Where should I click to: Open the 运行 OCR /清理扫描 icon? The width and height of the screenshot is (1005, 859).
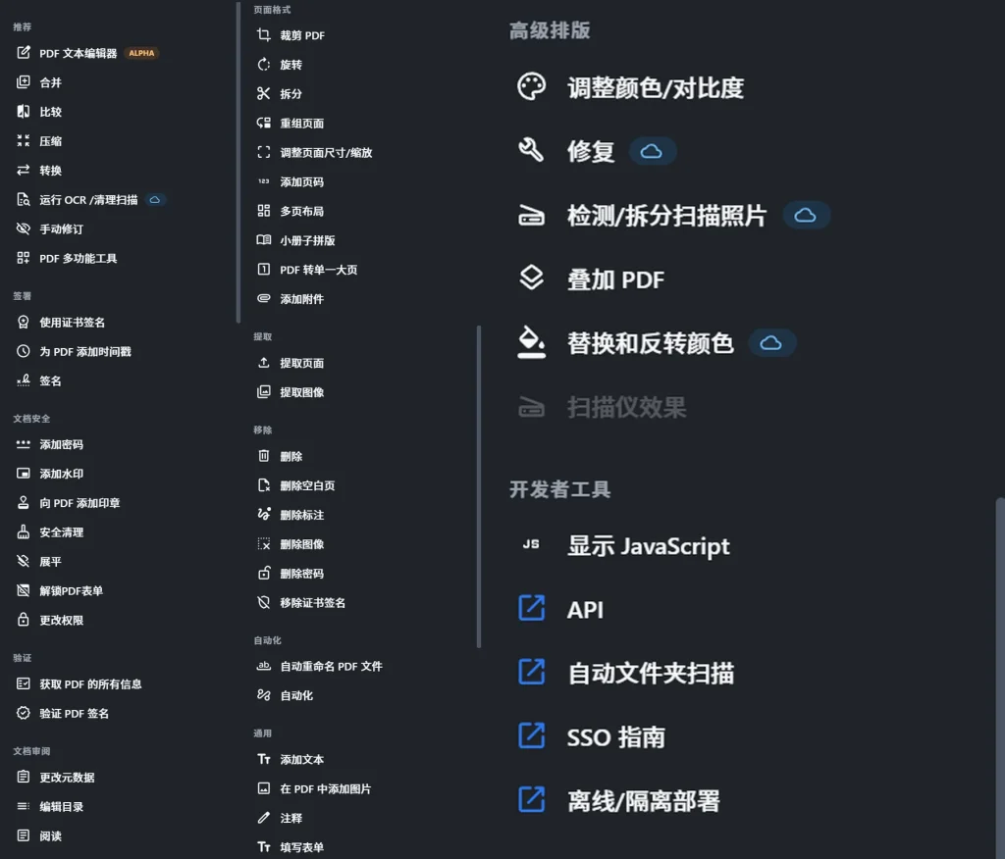coord(24,199)
